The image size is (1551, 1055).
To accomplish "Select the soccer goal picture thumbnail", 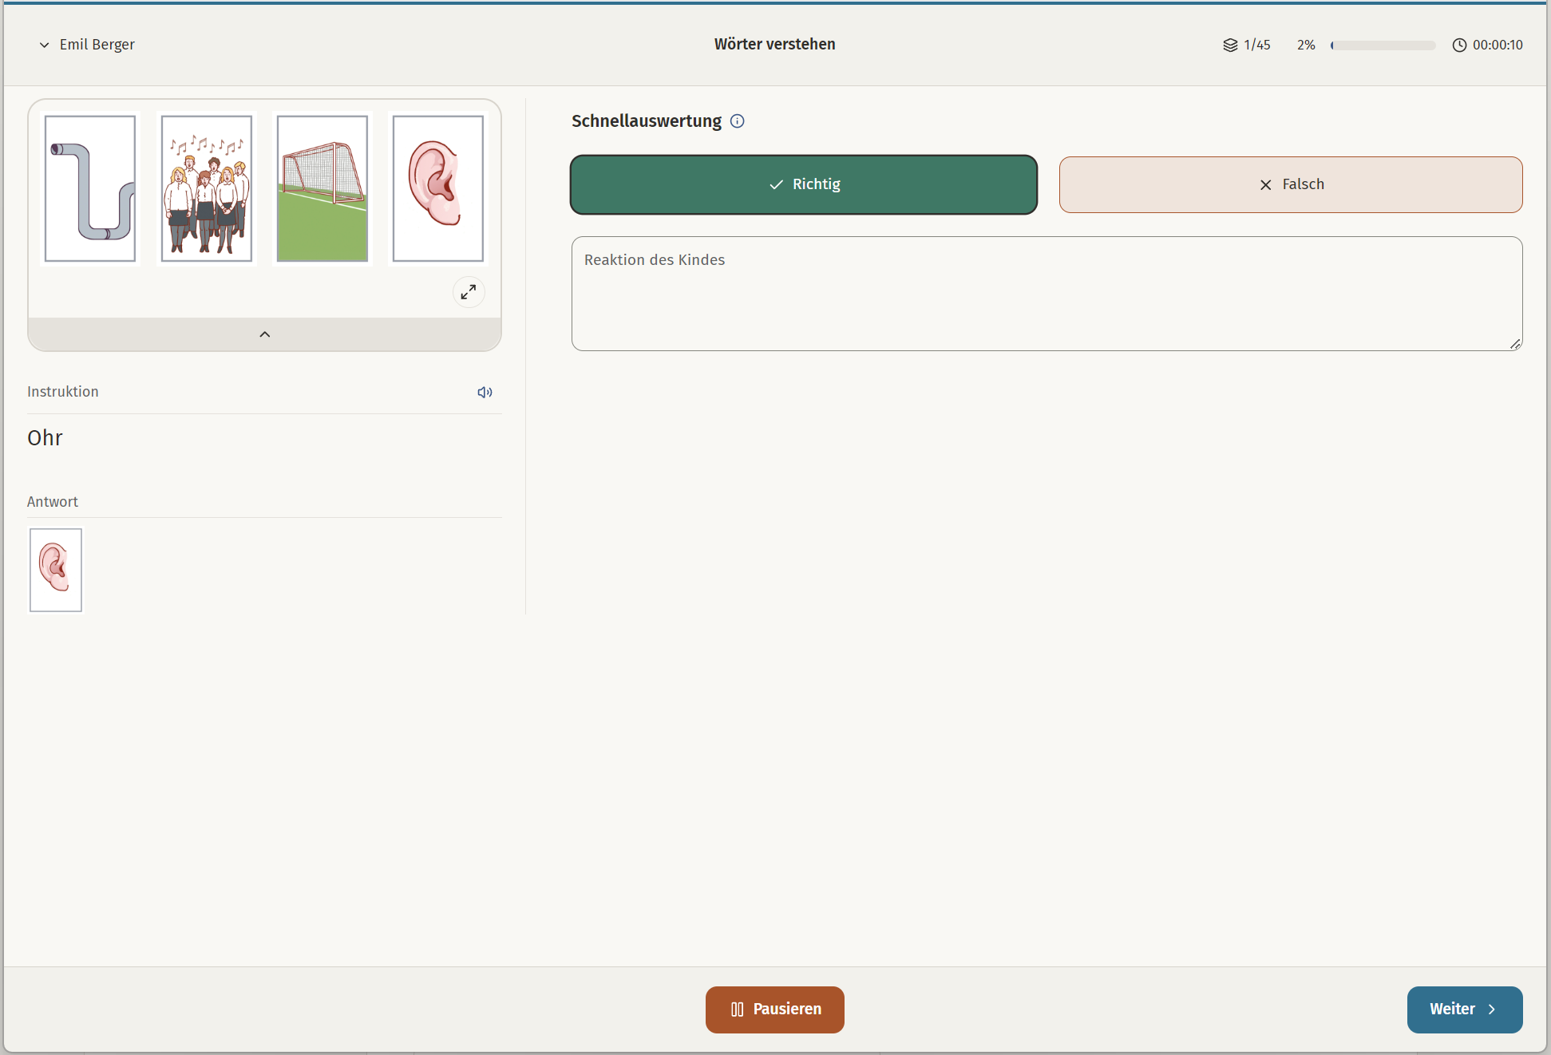I will (322, 188).
